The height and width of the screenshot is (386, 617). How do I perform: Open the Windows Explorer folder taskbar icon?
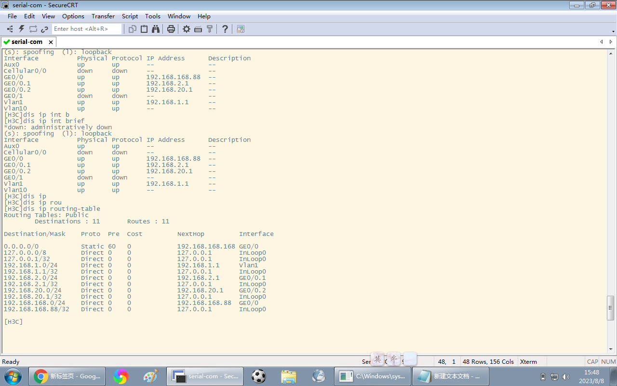pyautogui.click(x=289, y=376)
